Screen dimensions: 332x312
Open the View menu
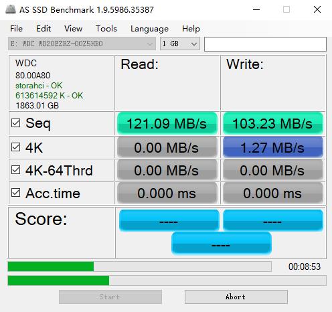(73, 29)
